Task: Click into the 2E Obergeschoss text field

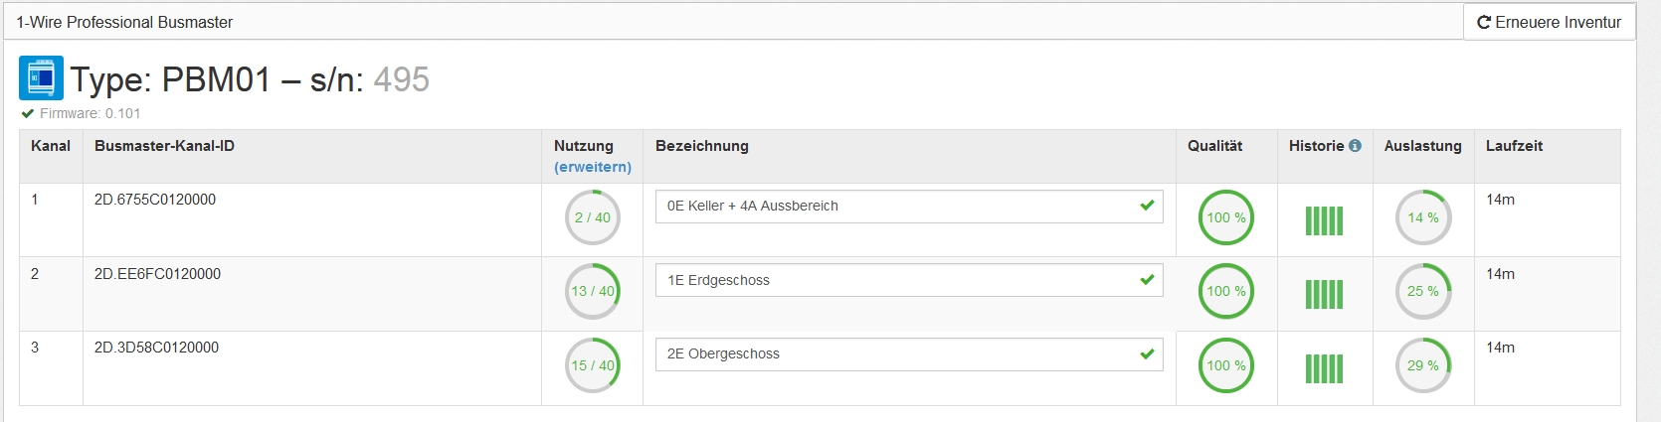Action: click(909, 354)
